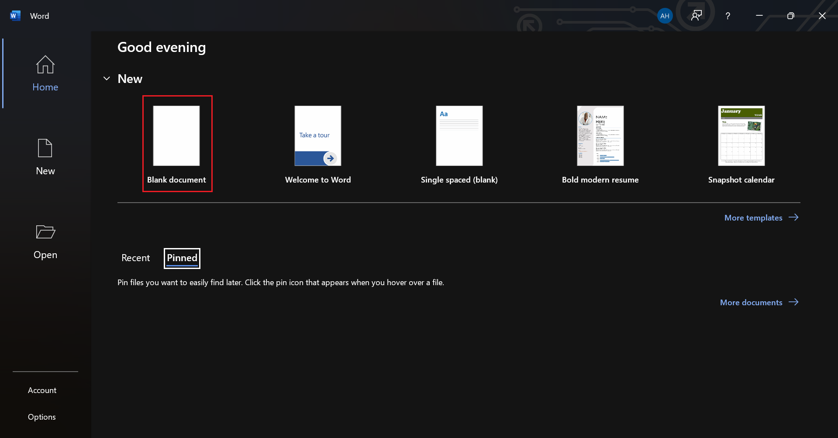Screen dimensions: 838x438
Task: Open Word Options
Action: click(42, 417)
